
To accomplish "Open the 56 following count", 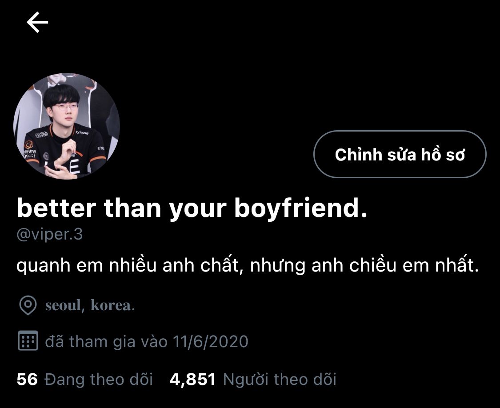I will pyautogui.click(x=27, y=379).
